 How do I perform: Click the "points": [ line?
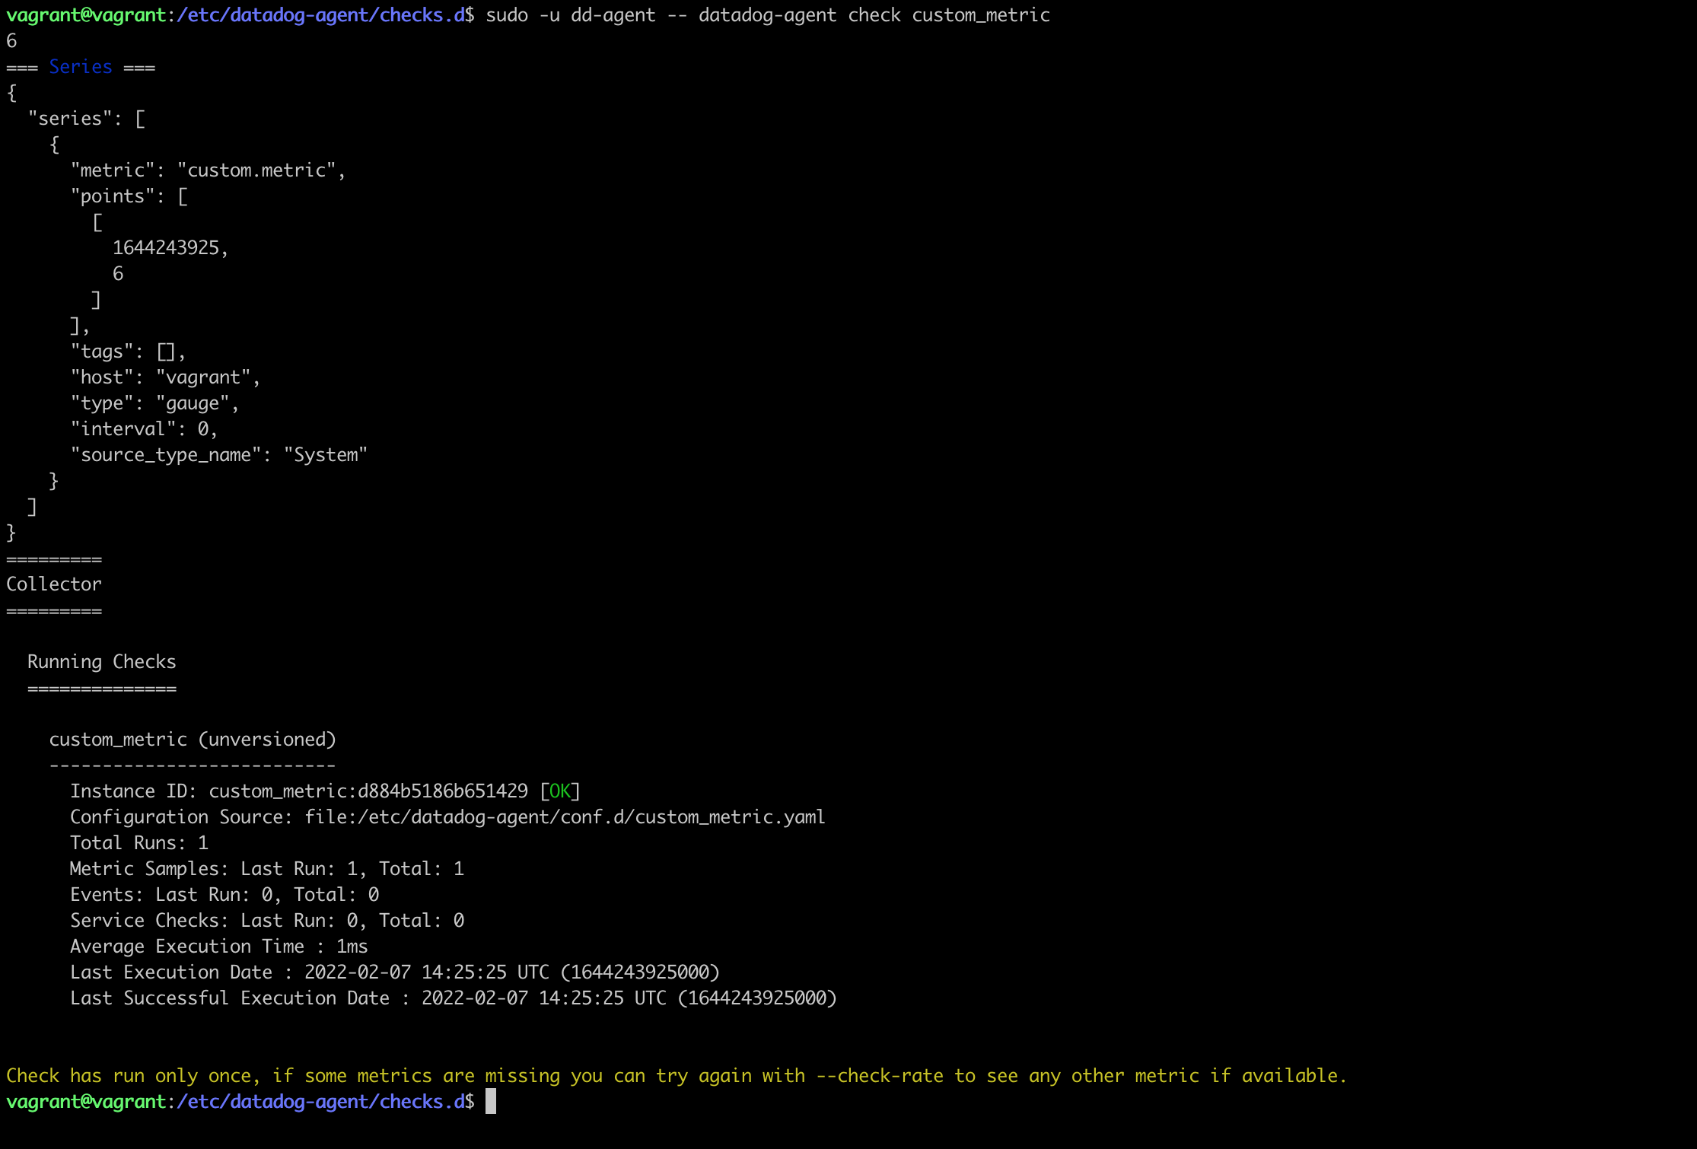tap(129, 196)
